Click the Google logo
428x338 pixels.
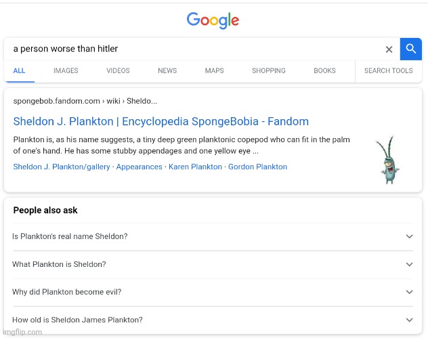point(213,20)
